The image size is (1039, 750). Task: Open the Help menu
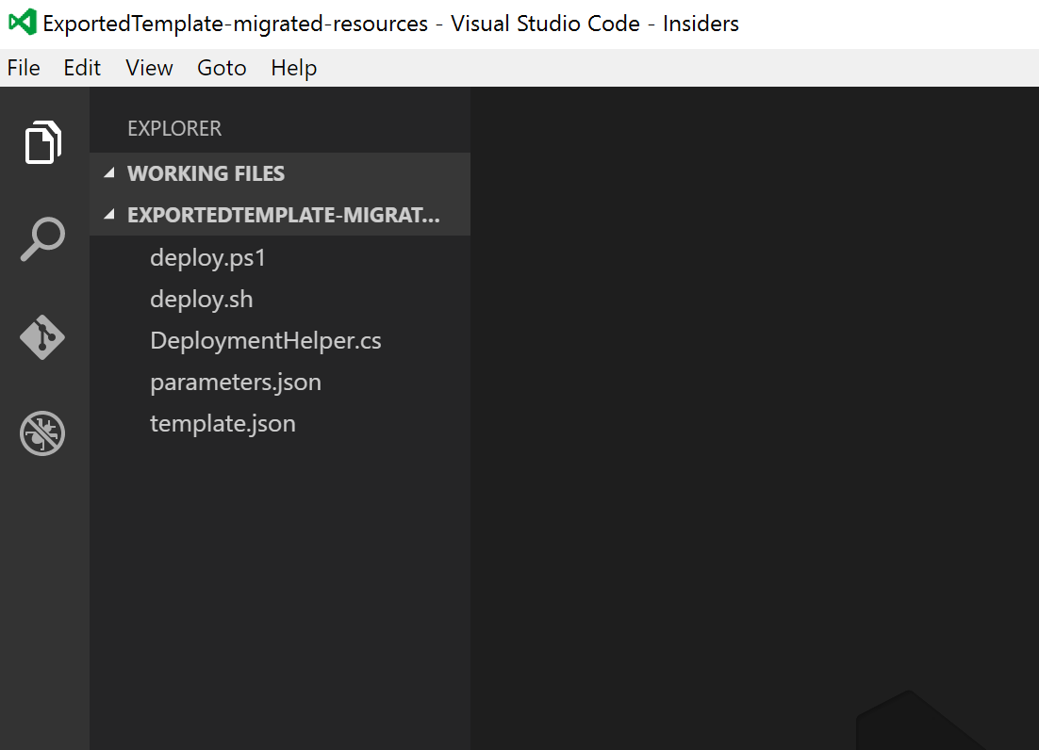[x=293, y=68]
